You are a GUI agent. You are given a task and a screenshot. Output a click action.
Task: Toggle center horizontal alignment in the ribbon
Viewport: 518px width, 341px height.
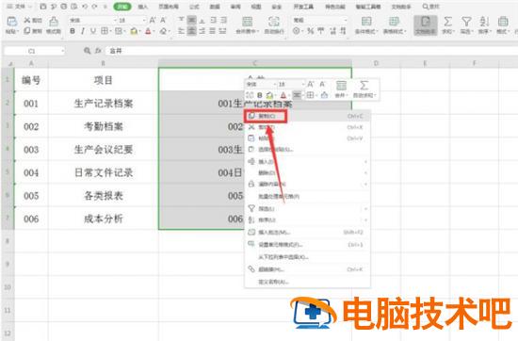pos(191,31)
